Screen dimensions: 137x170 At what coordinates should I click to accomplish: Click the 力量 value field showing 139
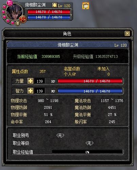[x=39, y=81]
